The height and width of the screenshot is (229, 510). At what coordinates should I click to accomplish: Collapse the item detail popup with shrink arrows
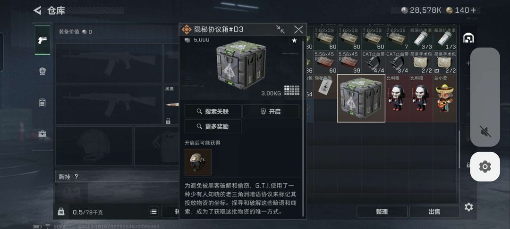coord(280,30)
